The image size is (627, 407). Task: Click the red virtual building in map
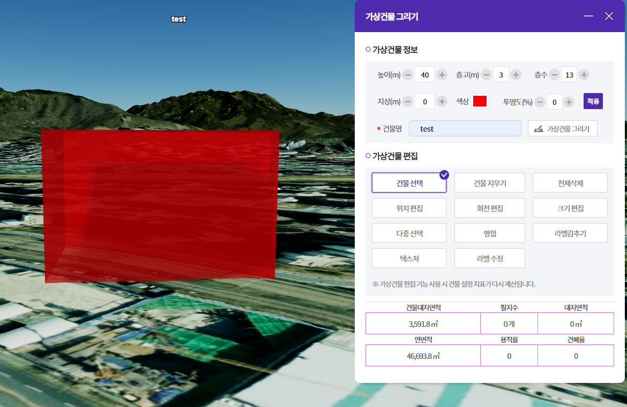[x=160, y=205]
